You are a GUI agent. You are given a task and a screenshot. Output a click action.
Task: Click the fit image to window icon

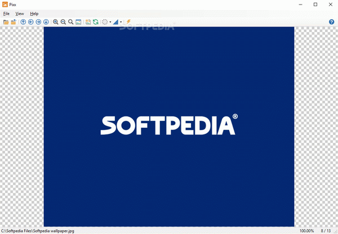click(78, 22)
